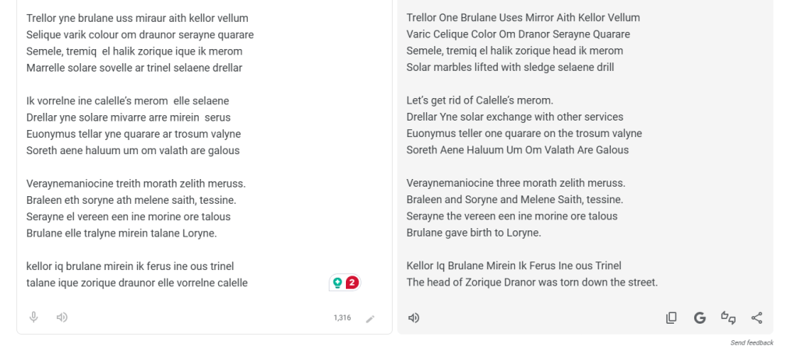This screenshot has width=797, height=358.
Task: Click translated text 'Let's get rid of Calelle's merom'
Action: pyautogui.click(x=479, y=100)
